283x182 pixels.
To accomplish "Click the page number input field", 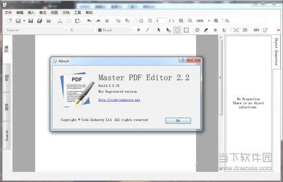I will point(161,21).
